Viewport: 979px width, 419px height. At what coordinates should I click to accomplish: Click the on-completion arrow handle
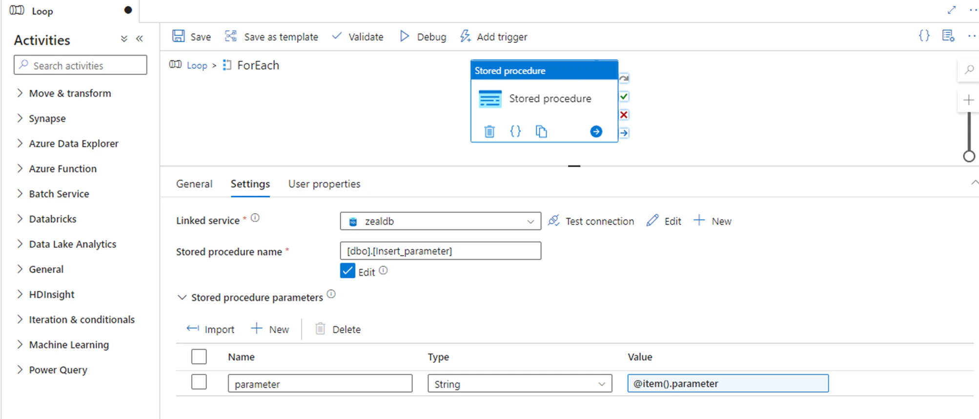click(x=624, y=133)
